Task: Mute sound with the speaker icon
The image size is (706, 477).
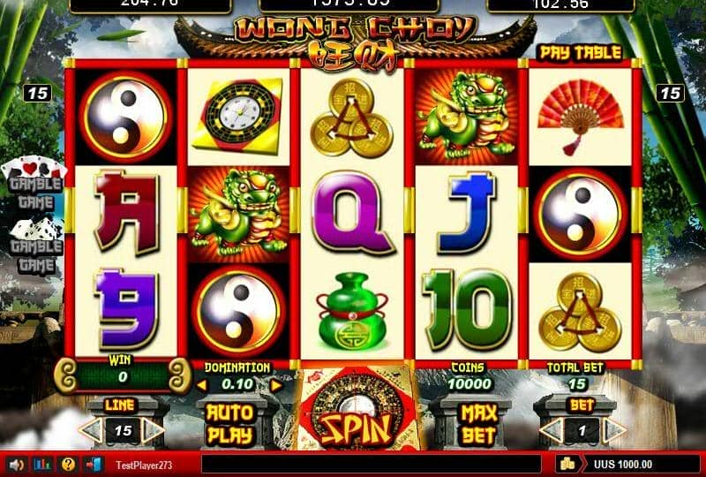Action: point(17,465)
